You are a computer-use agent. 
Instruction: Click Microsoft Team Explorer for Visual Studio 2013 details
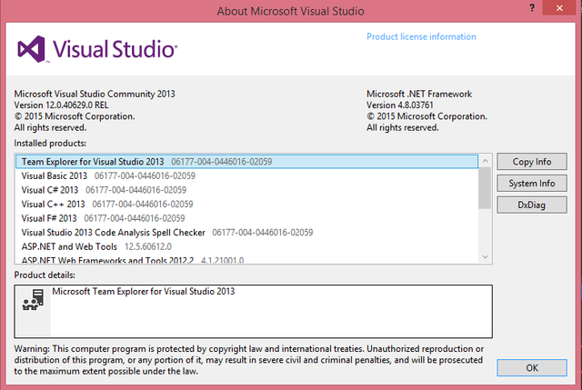tap(144, 291)
